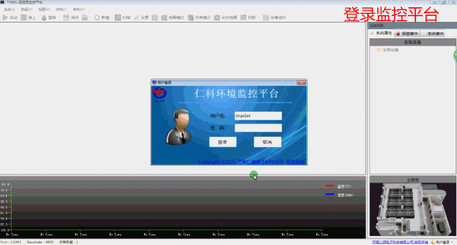Click the Renke logo in login dialog
Screen dimensions: 457x245
point(159,94)
